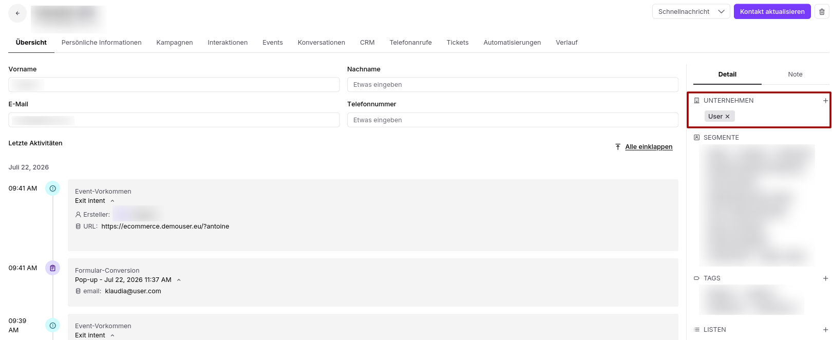This screenshot has height=340, width=832.
Task: Add a company with Unternehmen plus icon
Action: pyautogui.click(x=825, y=101)
